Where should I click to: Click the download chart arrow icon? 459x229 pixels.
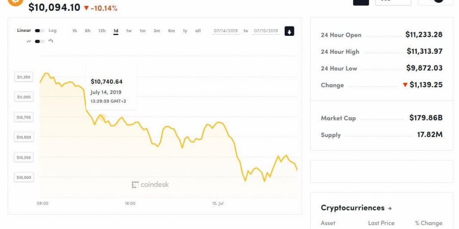(x=289, y=31)
